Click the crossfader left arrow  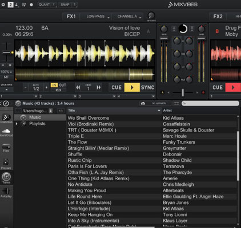click(x=168, y=92)
